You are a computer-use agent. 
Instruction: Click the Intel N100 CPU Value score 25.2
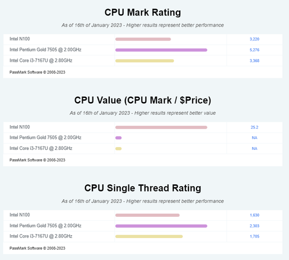tap(254, 127)
